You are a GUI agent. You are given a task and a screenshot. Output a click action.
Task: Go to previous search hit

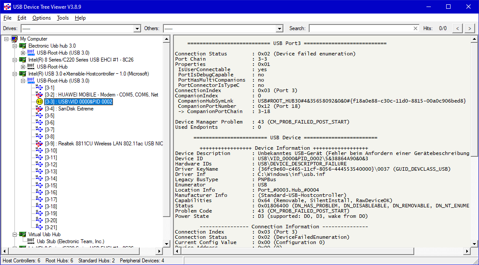tap(457, 28)
